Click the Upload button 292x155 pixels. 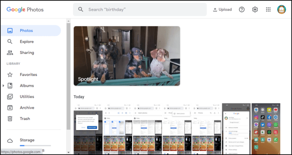(222, 10)
